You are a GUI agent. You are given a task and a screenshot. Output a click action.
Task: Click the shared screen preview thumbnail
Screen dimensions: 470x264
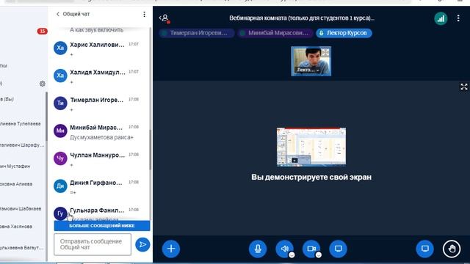coord(311,147)
